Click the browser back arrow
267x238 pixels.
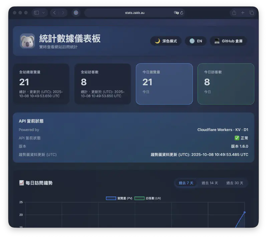(x=54, y=13)
